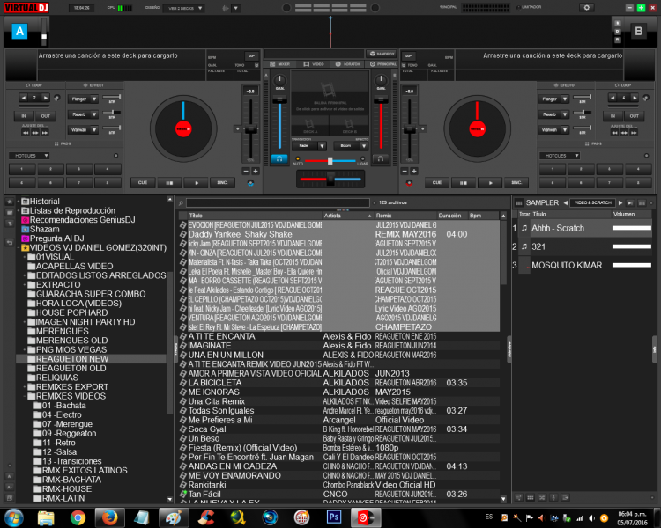Click the browser search magnifier icon

(181, 203)
